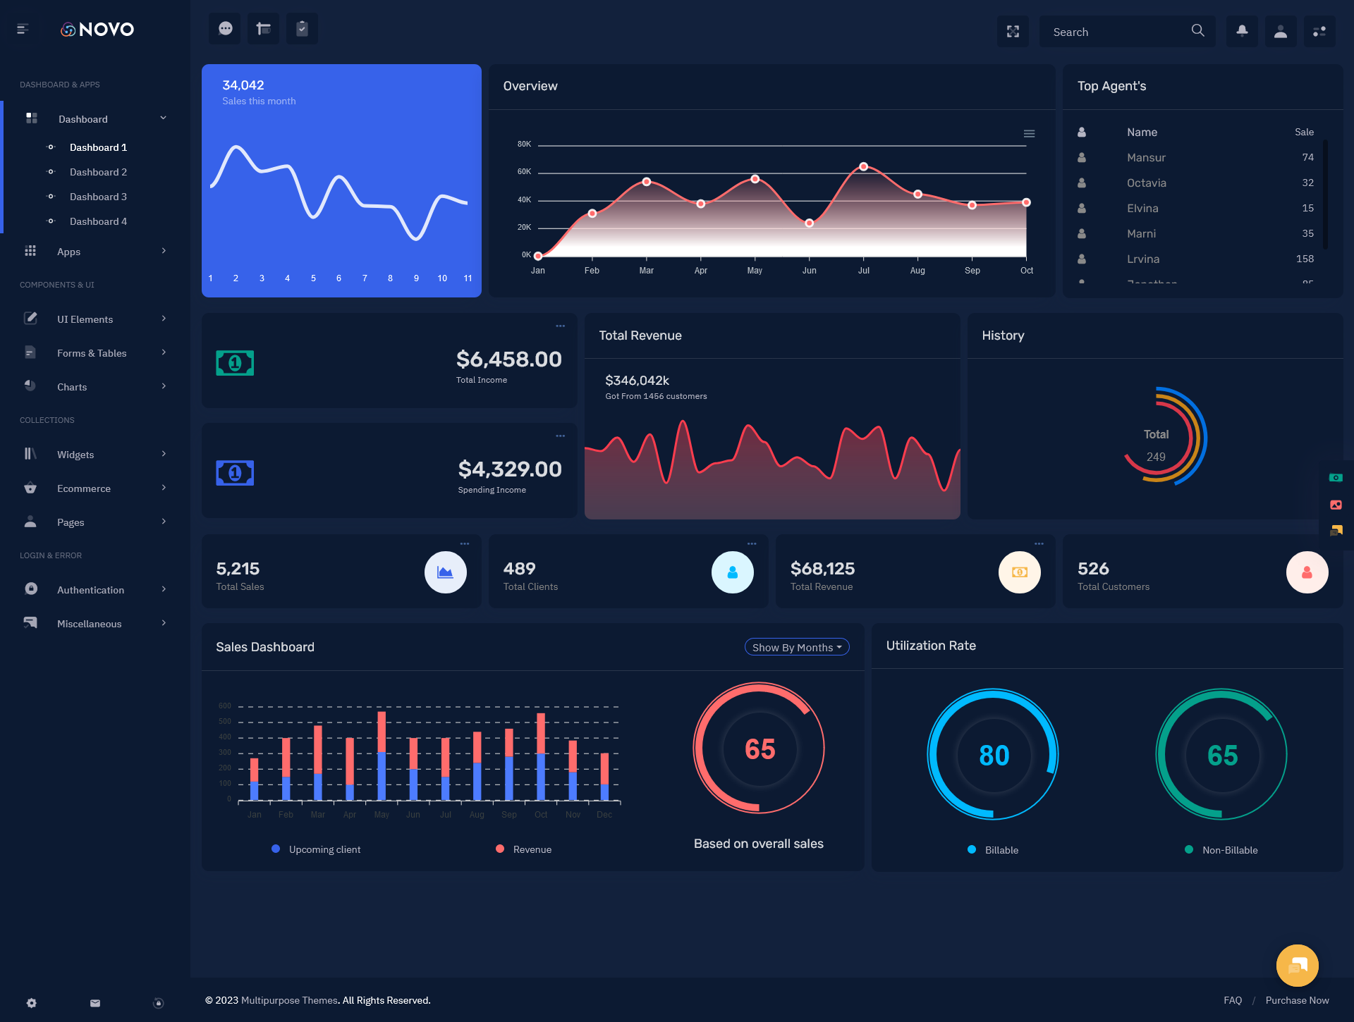The image size is (1354, 1022).
Task: Expand the Apps sidebar menu
Action: tap(96, 252)
